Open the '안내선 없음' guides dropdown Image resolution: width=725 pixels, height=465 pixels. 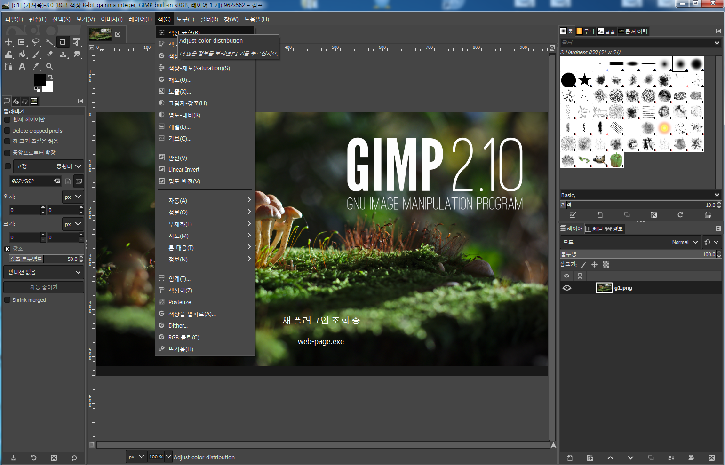click(x=44, y=272)
